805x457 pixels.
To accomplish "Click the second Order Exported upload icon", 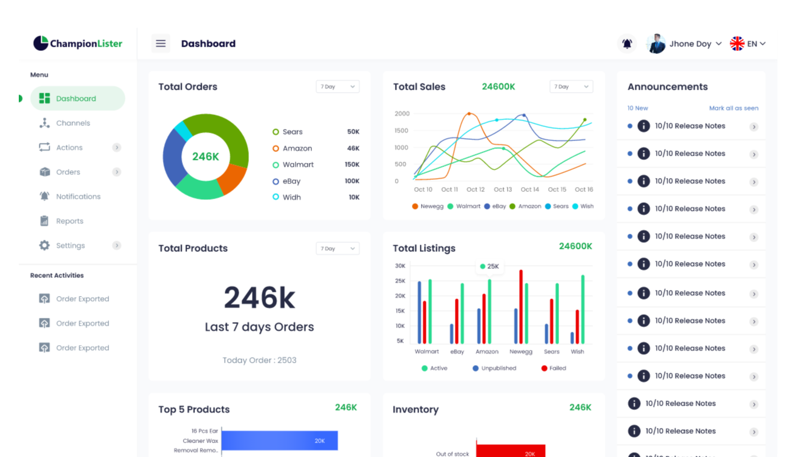I will click(44, 323).
